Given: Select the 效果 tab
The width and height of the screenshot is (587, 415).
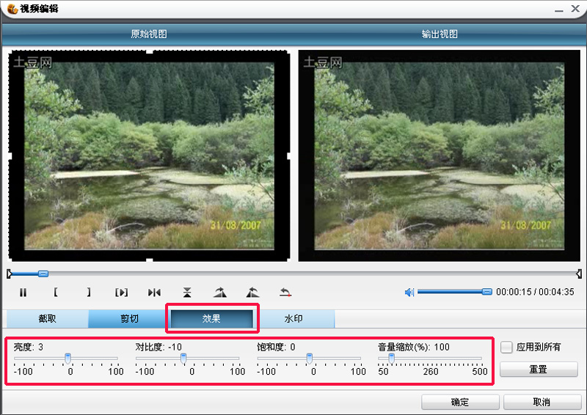Looking at the screenshot, I should (x=211, y=319).
